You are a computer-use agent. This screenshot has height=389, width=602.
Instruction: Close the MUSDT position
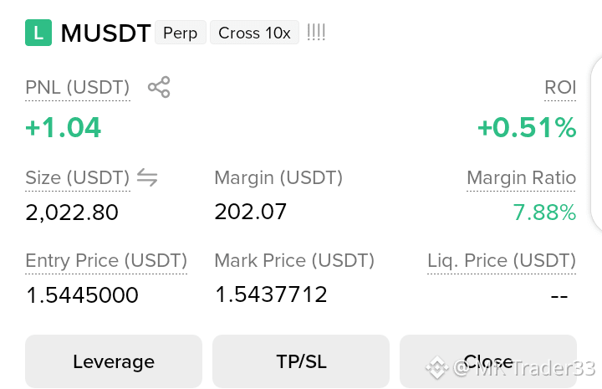pos(488,361)
